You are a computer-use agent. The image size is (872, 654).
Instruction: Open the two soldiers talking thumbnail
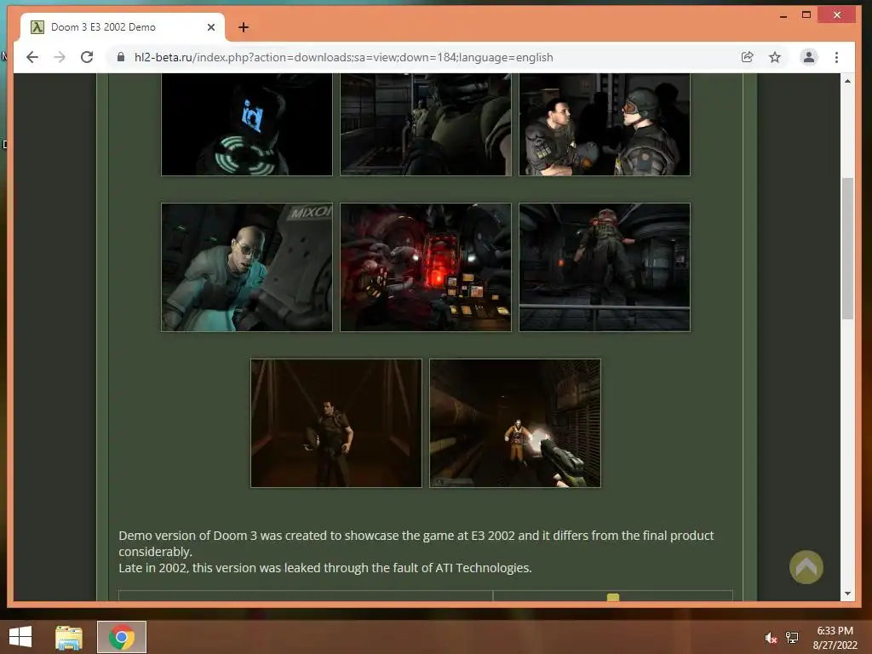click(605, 124)
